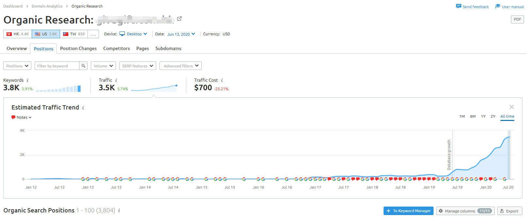Click the Manage columns button label

click(460, 211)
